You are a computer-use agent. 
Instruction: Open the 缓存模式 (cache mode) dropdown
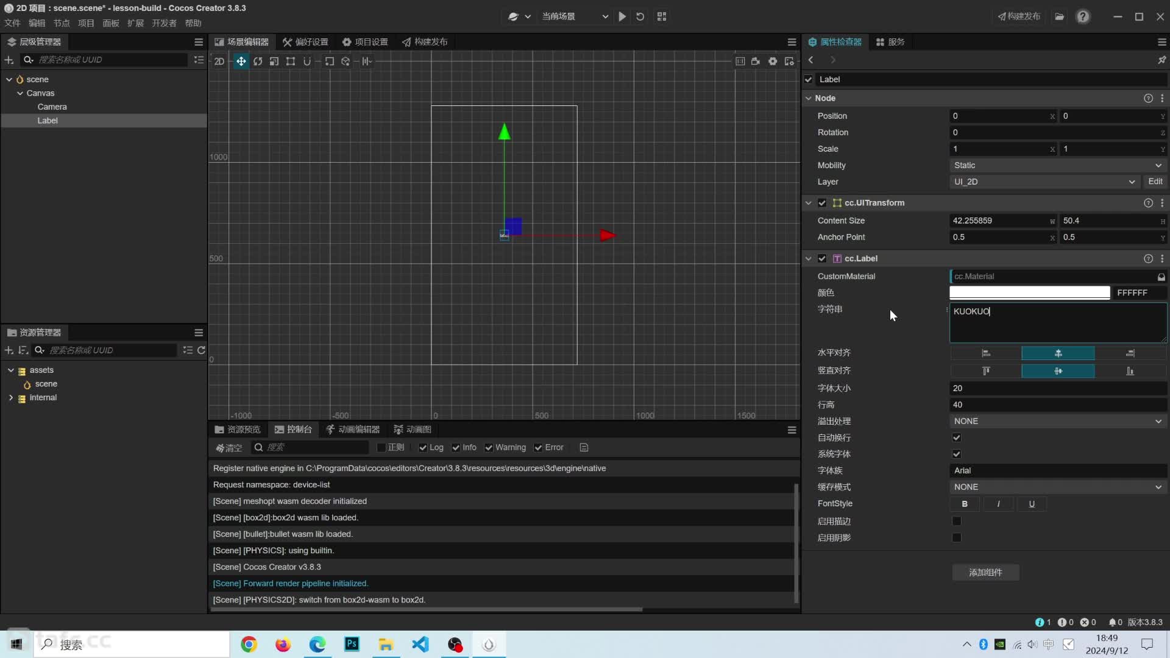click(1057, 486)
